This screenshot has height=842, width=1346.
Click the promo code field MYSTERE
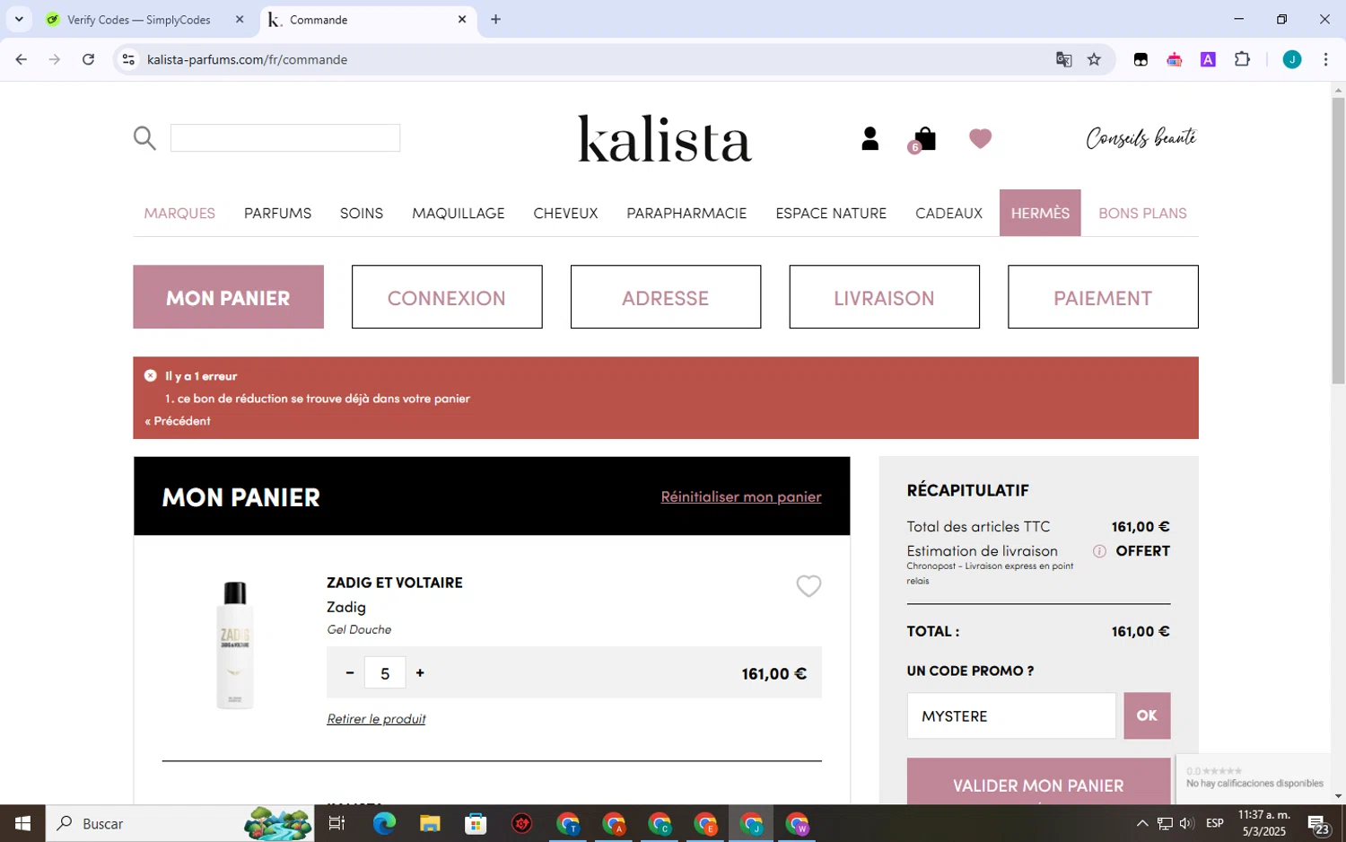(x=1011, y=715)
